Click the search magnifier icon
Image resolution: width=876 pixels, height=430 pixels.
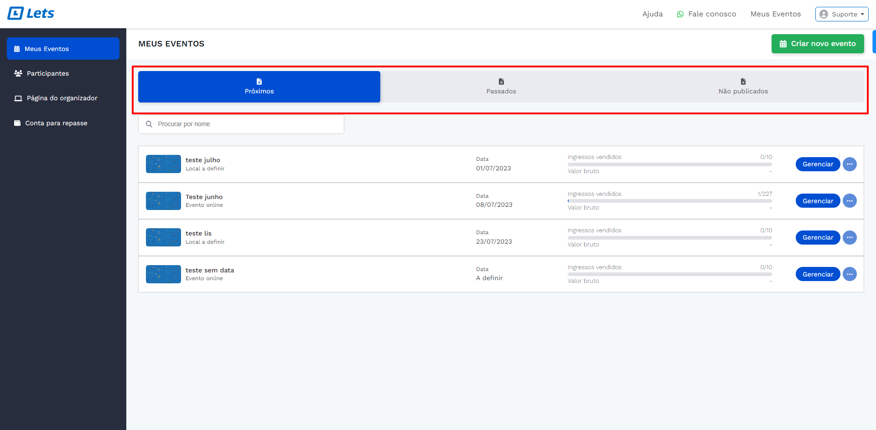click(149, 124)
